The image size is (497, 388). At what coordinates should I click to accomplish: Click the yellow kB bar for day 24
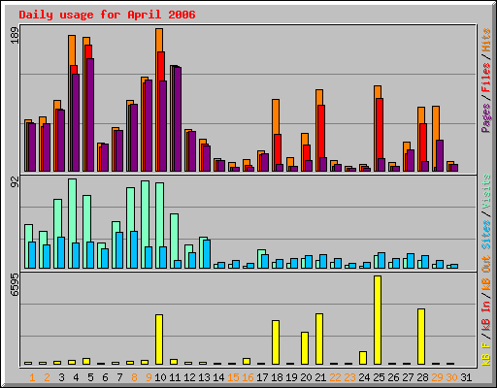pyautogui.click(x=363, y=358)
